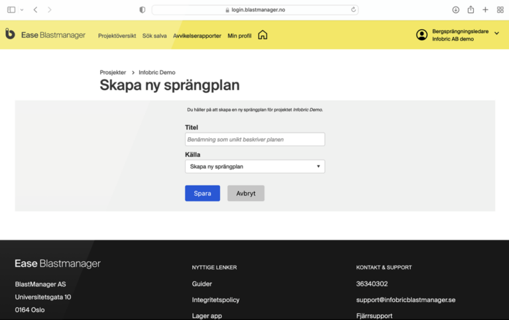Open Avvikelserapporter menu item
The image size is (509, 320).
(x=197, y=36)
